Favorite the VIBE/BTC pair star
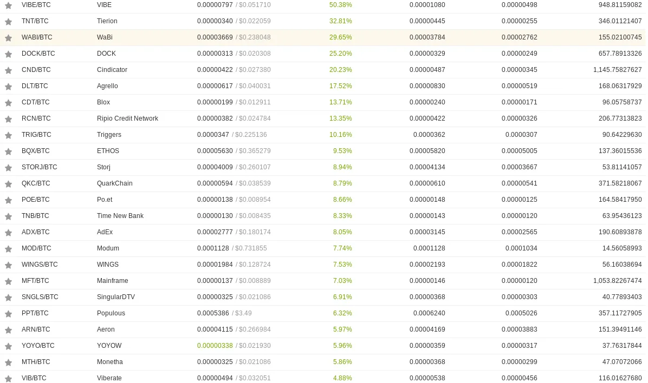The width and height of the screenshot is (648, 383). [8, 5]
